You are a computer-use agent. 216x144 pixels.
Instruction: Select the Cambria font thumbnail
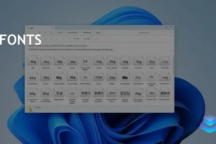click(x=72, y=61)
